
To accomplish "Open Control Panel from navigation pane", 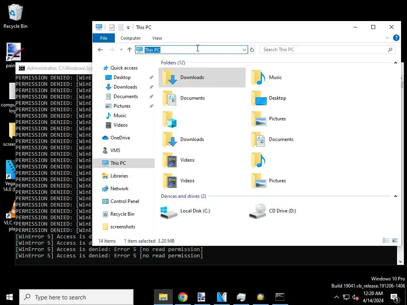I will tap(124, 201).
